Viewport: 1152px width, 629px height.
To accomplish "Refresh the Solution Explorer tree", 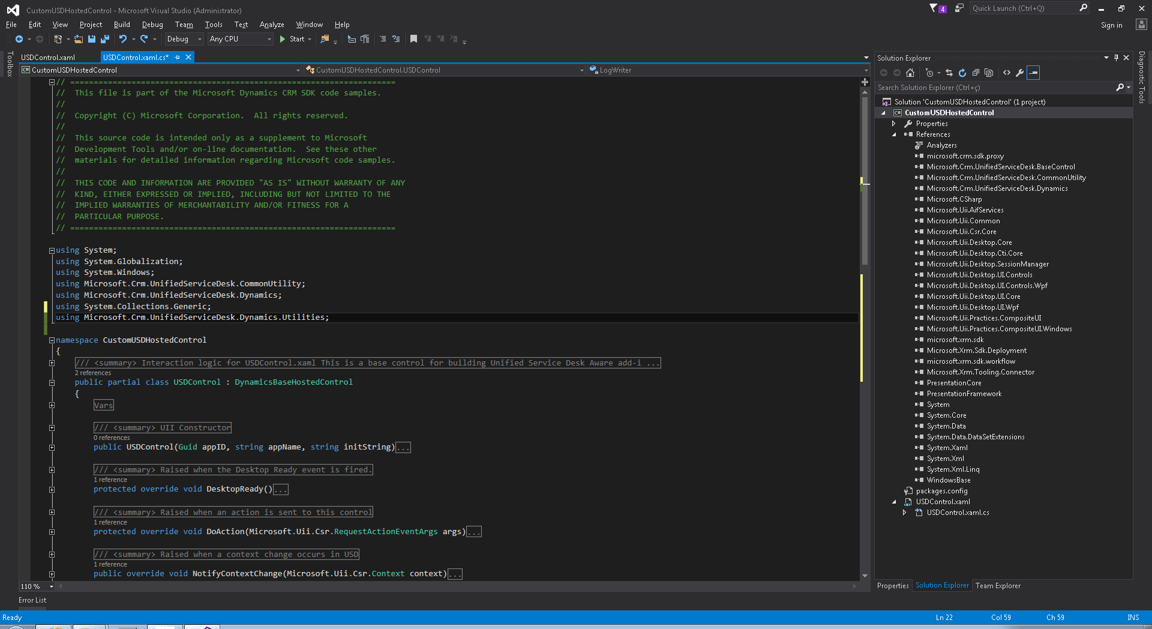I will click(962, 73).
